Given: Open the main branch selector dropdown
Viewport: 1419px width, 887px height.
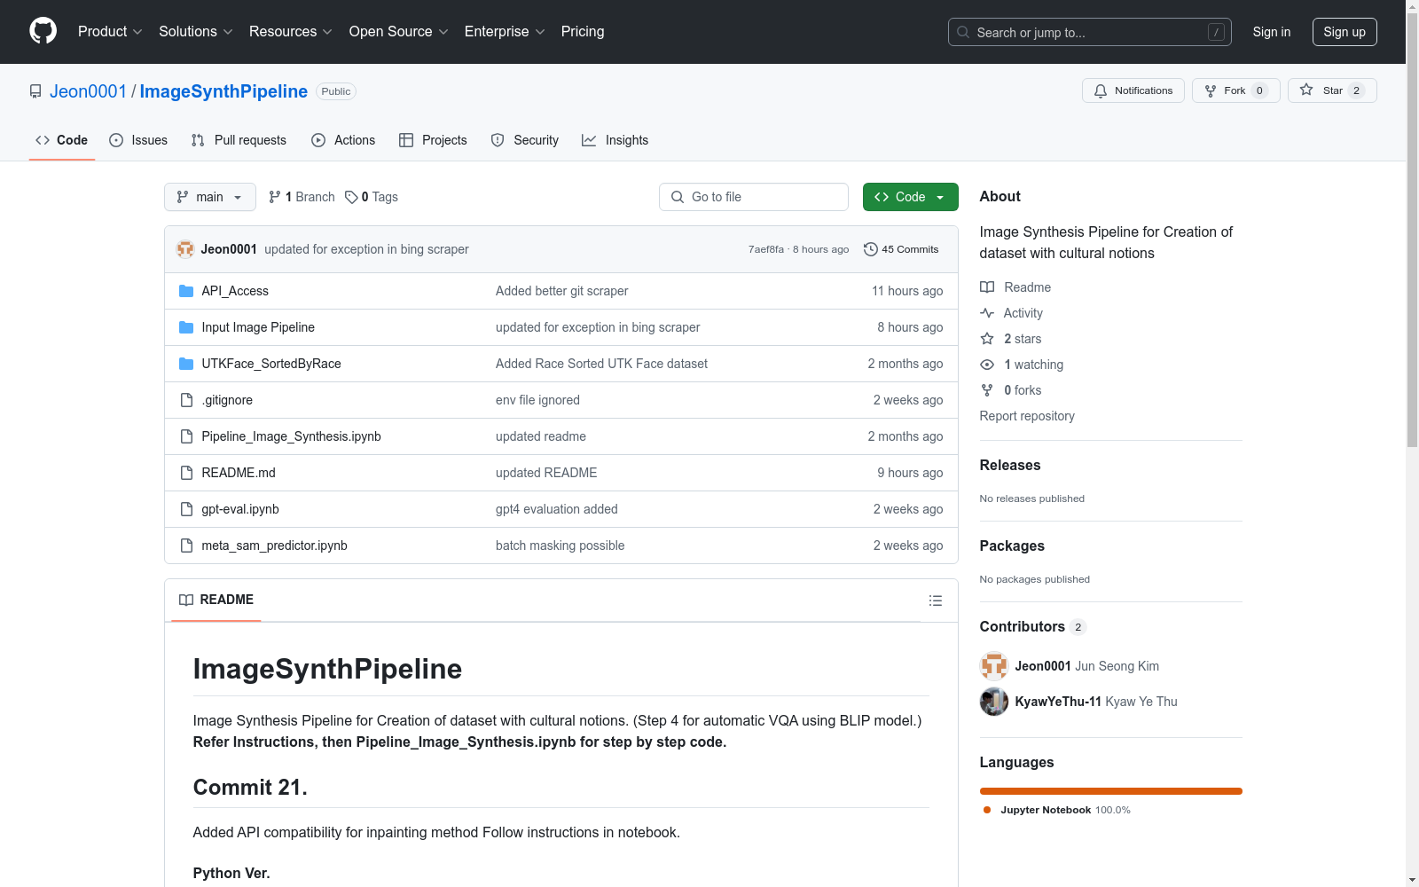Looking at the screenshot, I should point(210,197).
